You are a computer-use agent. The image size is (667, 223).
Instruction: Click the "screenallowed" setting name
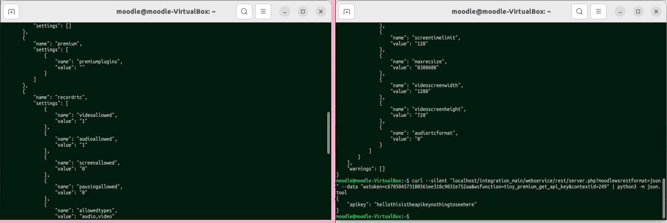[x=98, y=163]
